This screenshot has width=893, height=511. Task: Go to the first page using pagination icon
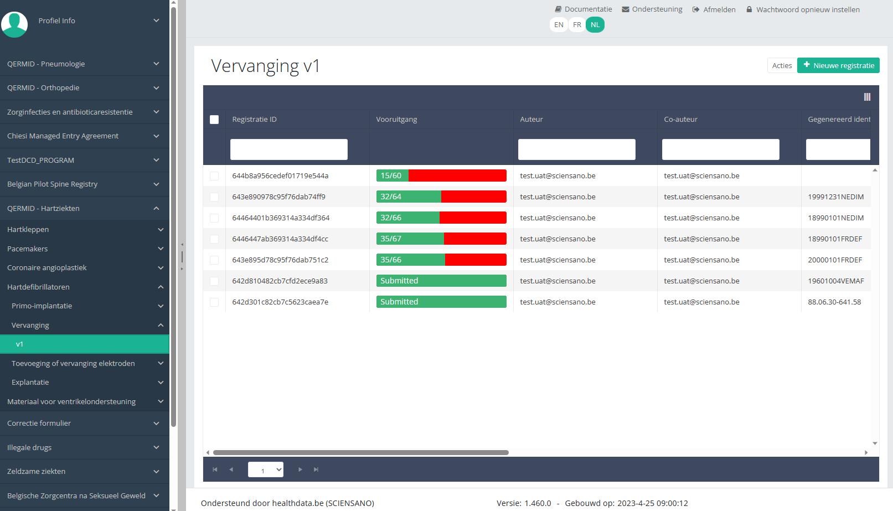point(215,469)
